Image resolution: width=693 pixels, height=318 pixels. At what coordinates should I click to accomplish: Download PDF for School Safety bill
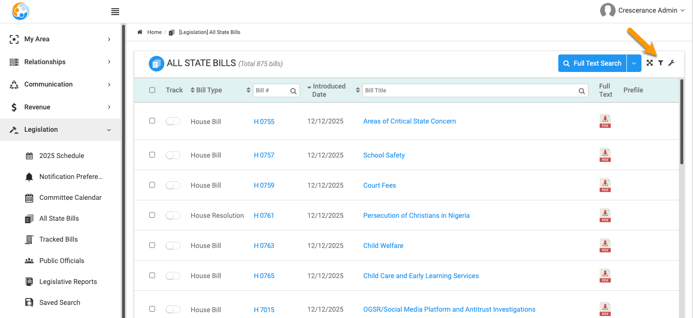tap(605, 155)
